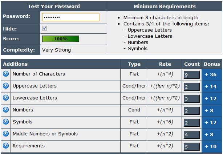Click the Bonus column header
The image size is (223, 155).
pos(212,64)
